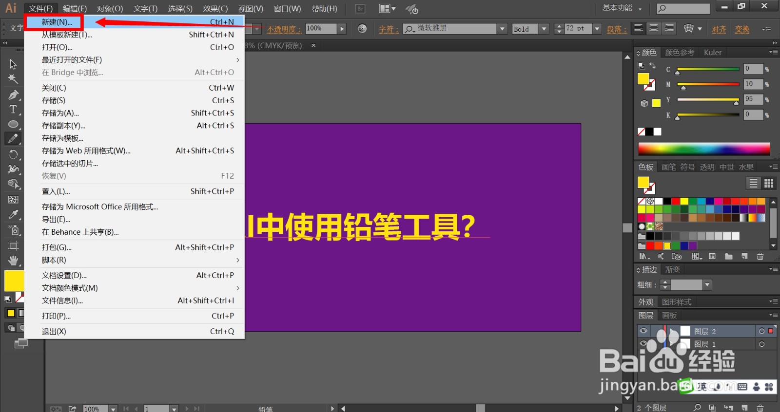Viewport: 780px width, 412px height.
Task: Choose 新建(N)... from File menu
Action: (135, 22)
